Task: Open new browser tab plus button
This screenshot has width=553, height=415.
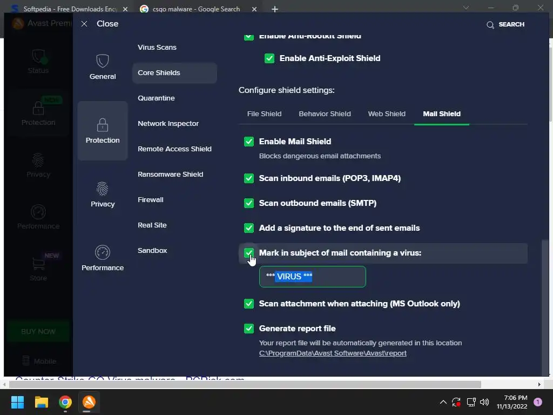Action: click(275, 9)
